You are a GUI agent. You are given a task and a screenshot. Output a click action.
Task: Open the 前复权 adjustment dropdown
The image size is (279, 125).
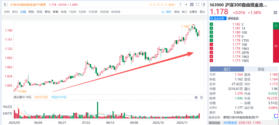pos(193,12)
